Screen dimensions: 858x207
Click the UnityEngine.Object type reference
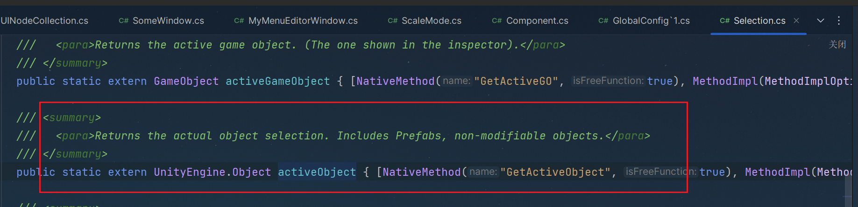tap(213, 172)
